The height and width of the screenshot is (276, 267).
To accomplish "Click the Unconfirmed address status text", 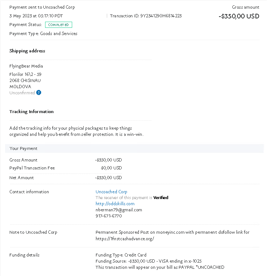I will click(22, 93).
